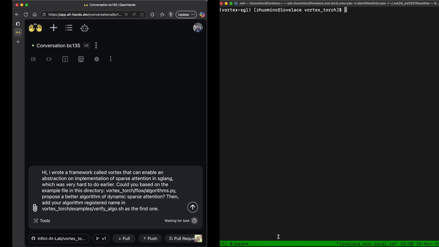Screen dimensions: 439x247
Task: Expand more panel options kebab menu
Action: point(111,59)
